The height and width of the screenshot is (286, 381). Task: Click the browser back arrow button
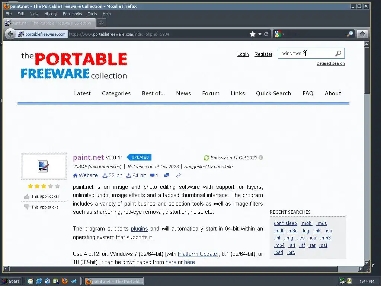coord(10,34)
